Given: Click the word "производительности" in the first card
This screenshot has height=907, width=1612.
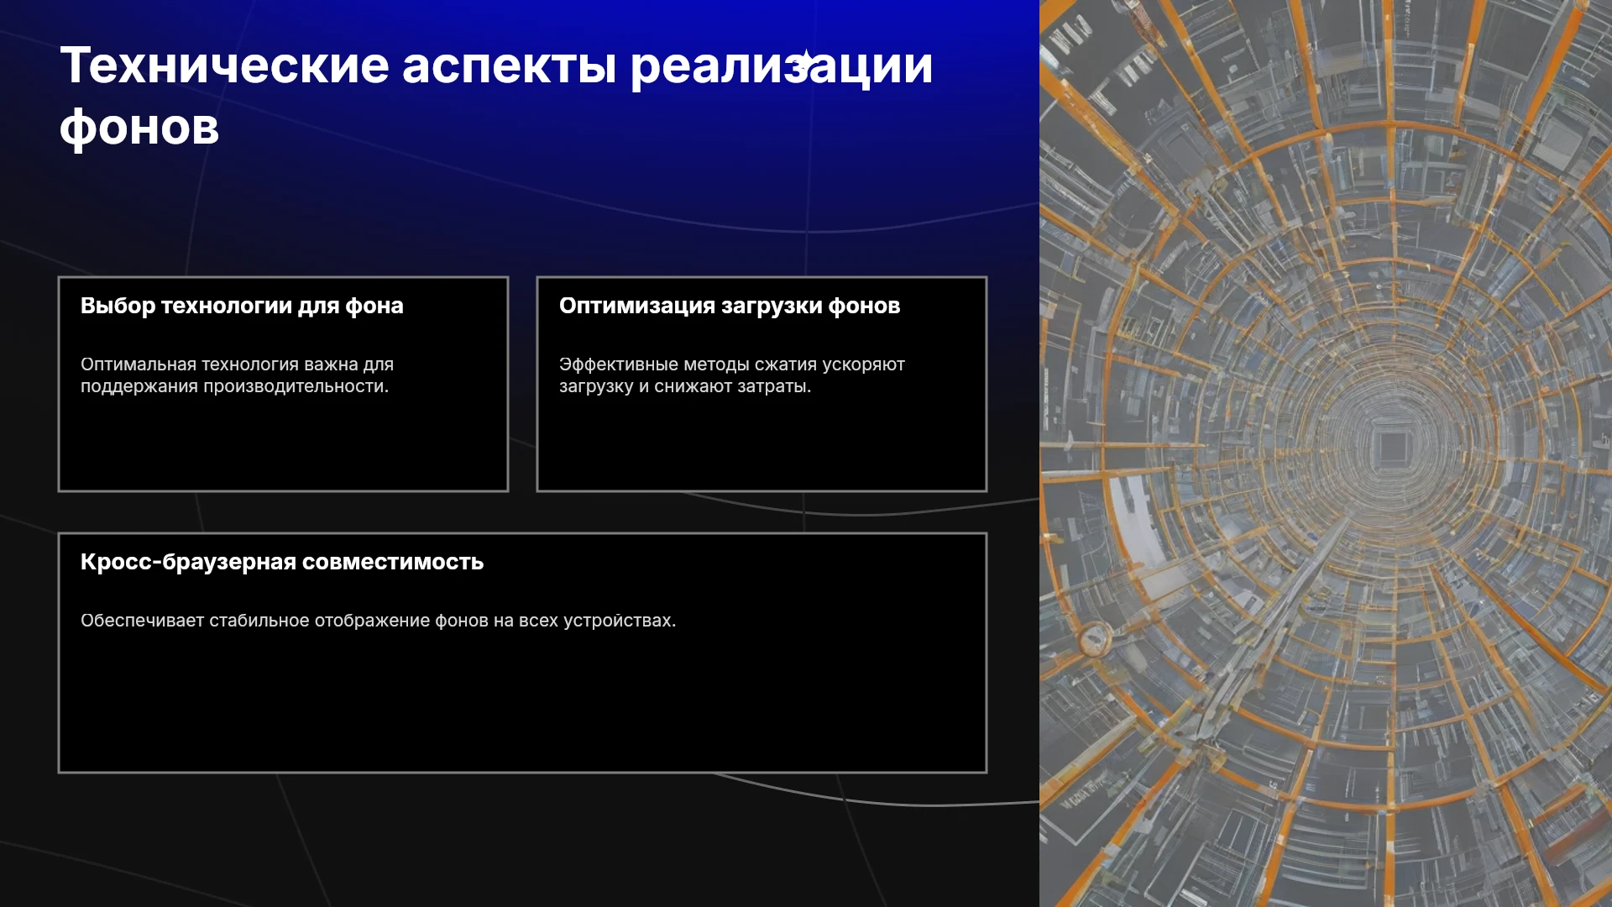Looking at the screenshot, I should (294, 386).
